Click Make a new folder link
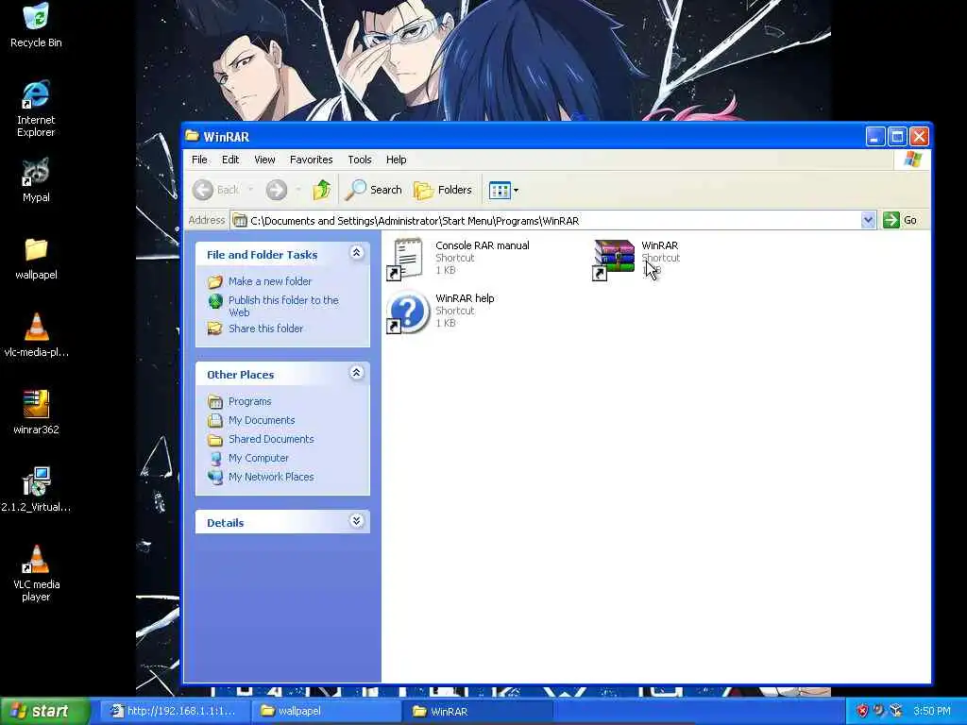Viewport: 967px width, 725px height. (270, 281)
